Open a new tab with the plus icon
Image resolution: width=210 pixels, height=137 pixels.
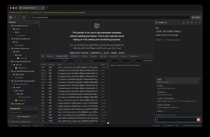47,8
